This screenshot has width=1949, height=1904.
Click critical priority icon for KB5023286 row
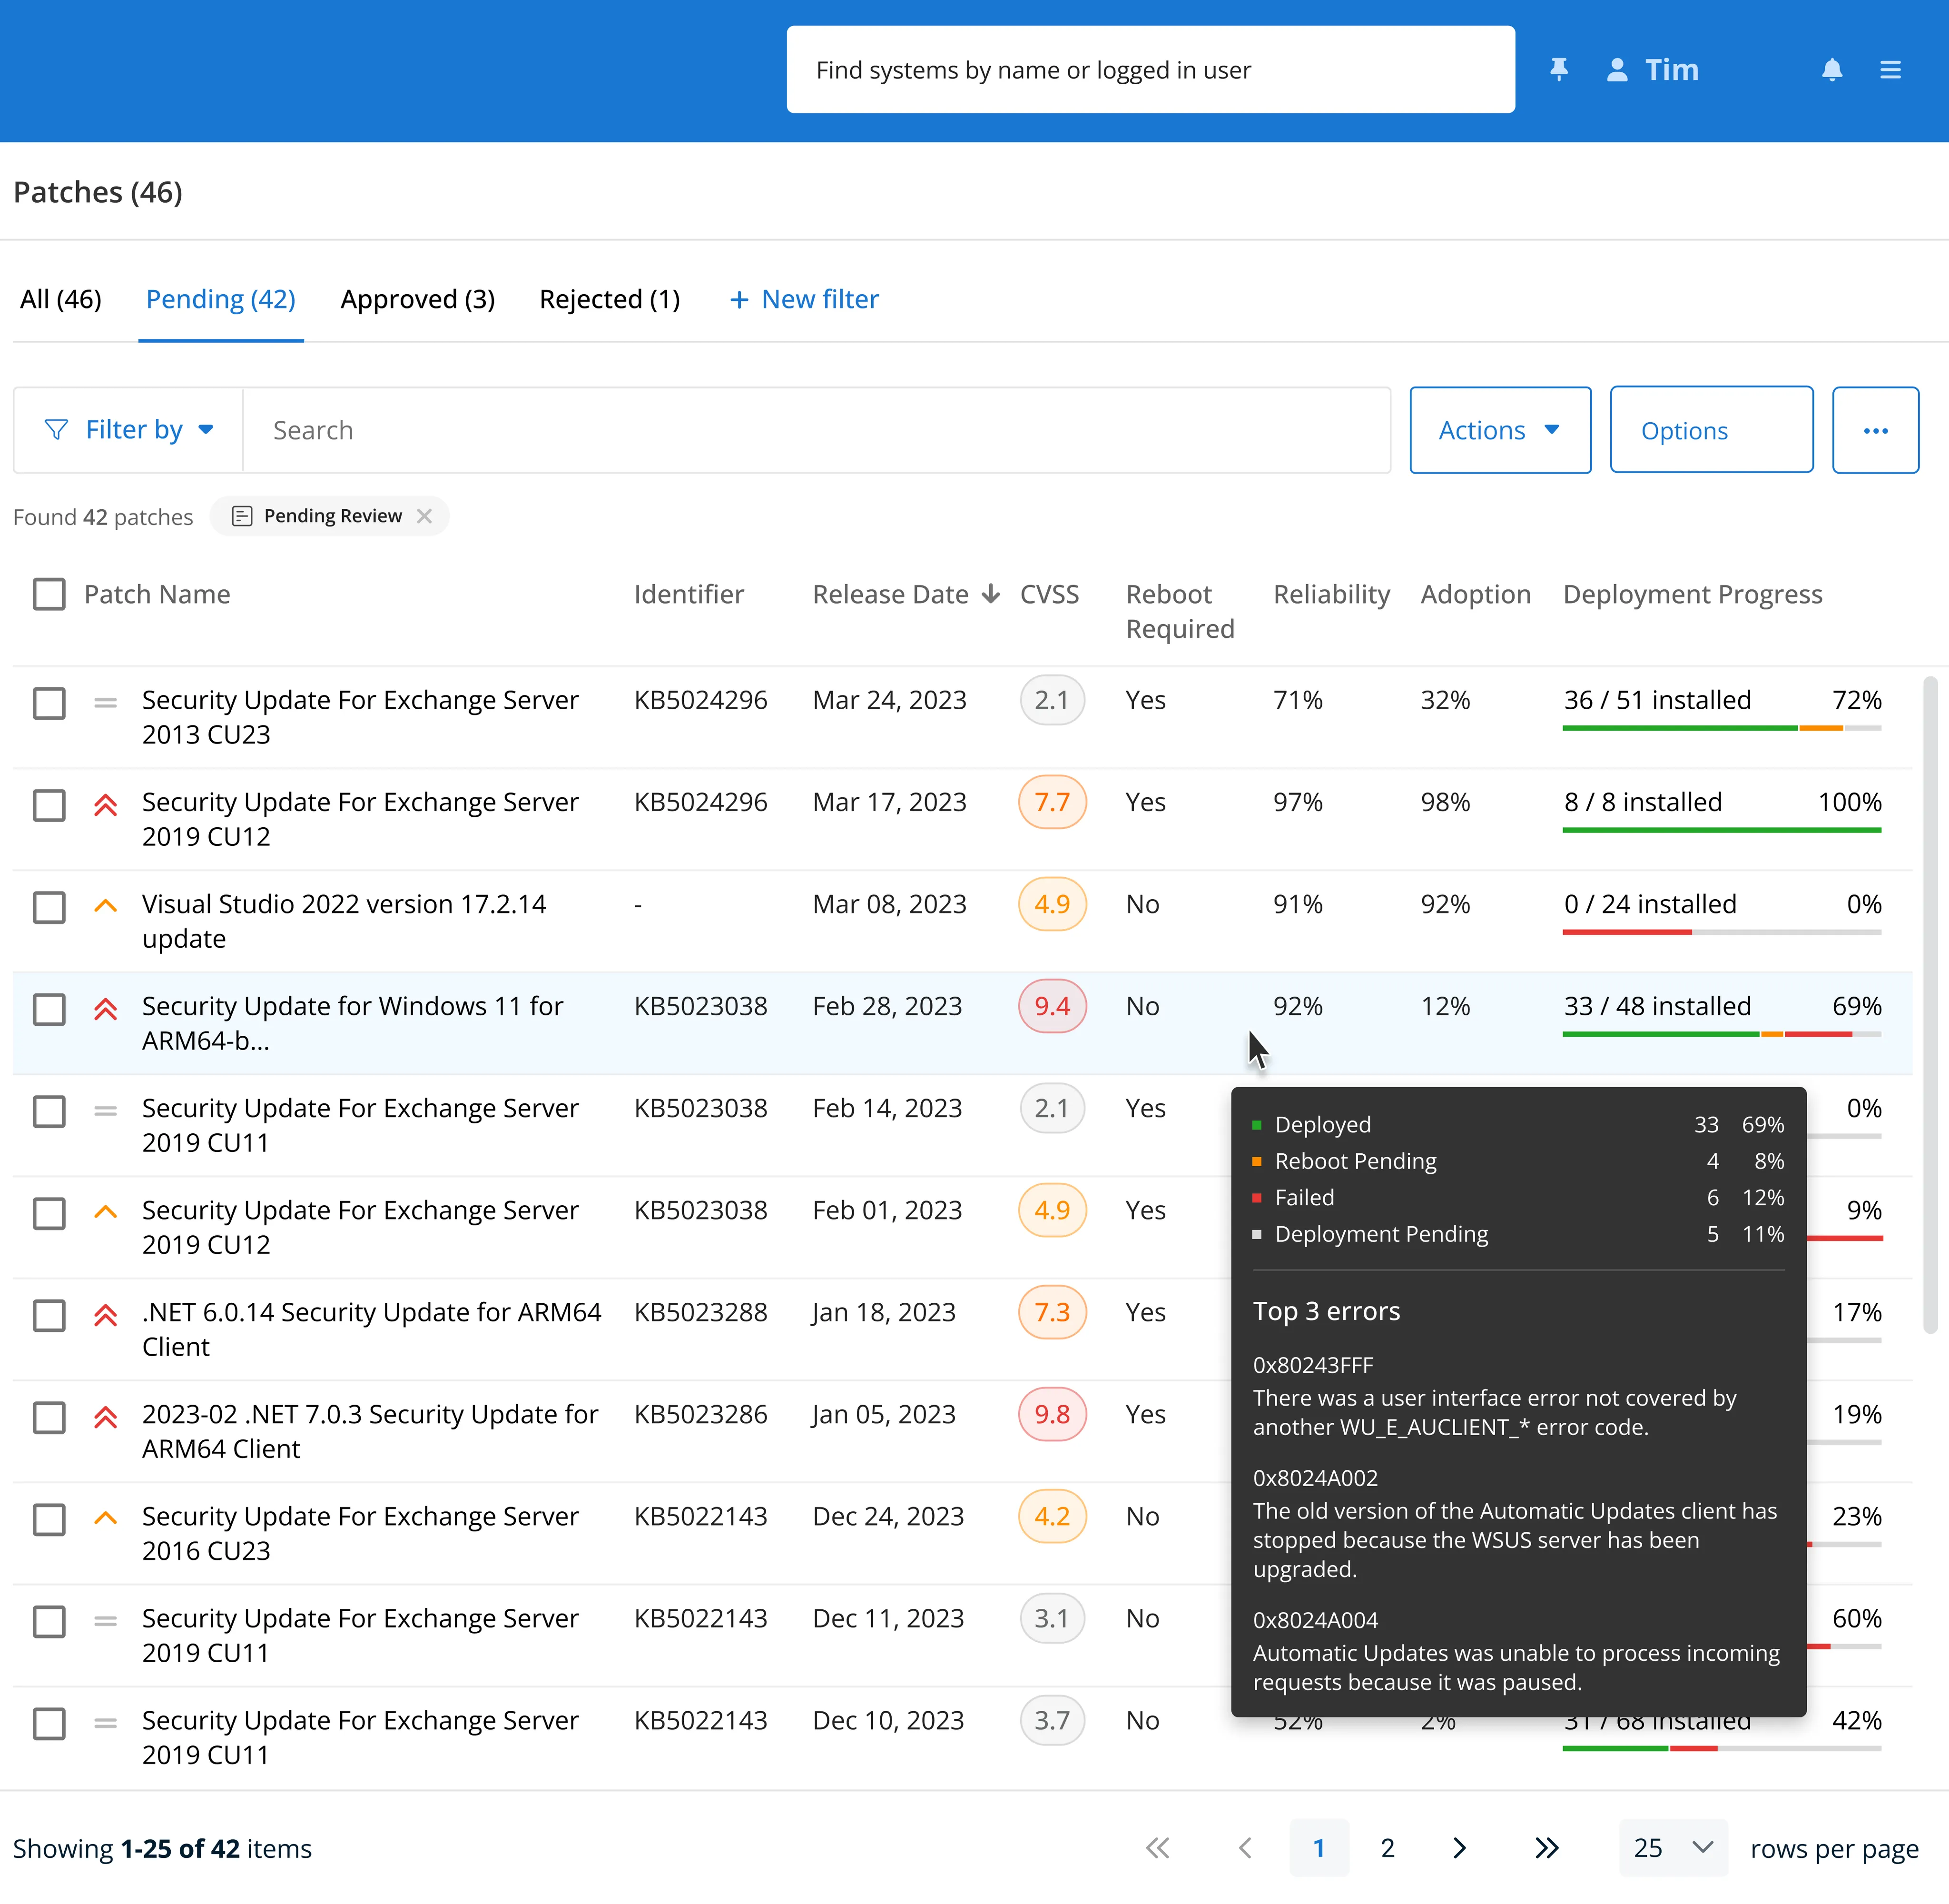pyautogui.click(x=106, y=1416)
